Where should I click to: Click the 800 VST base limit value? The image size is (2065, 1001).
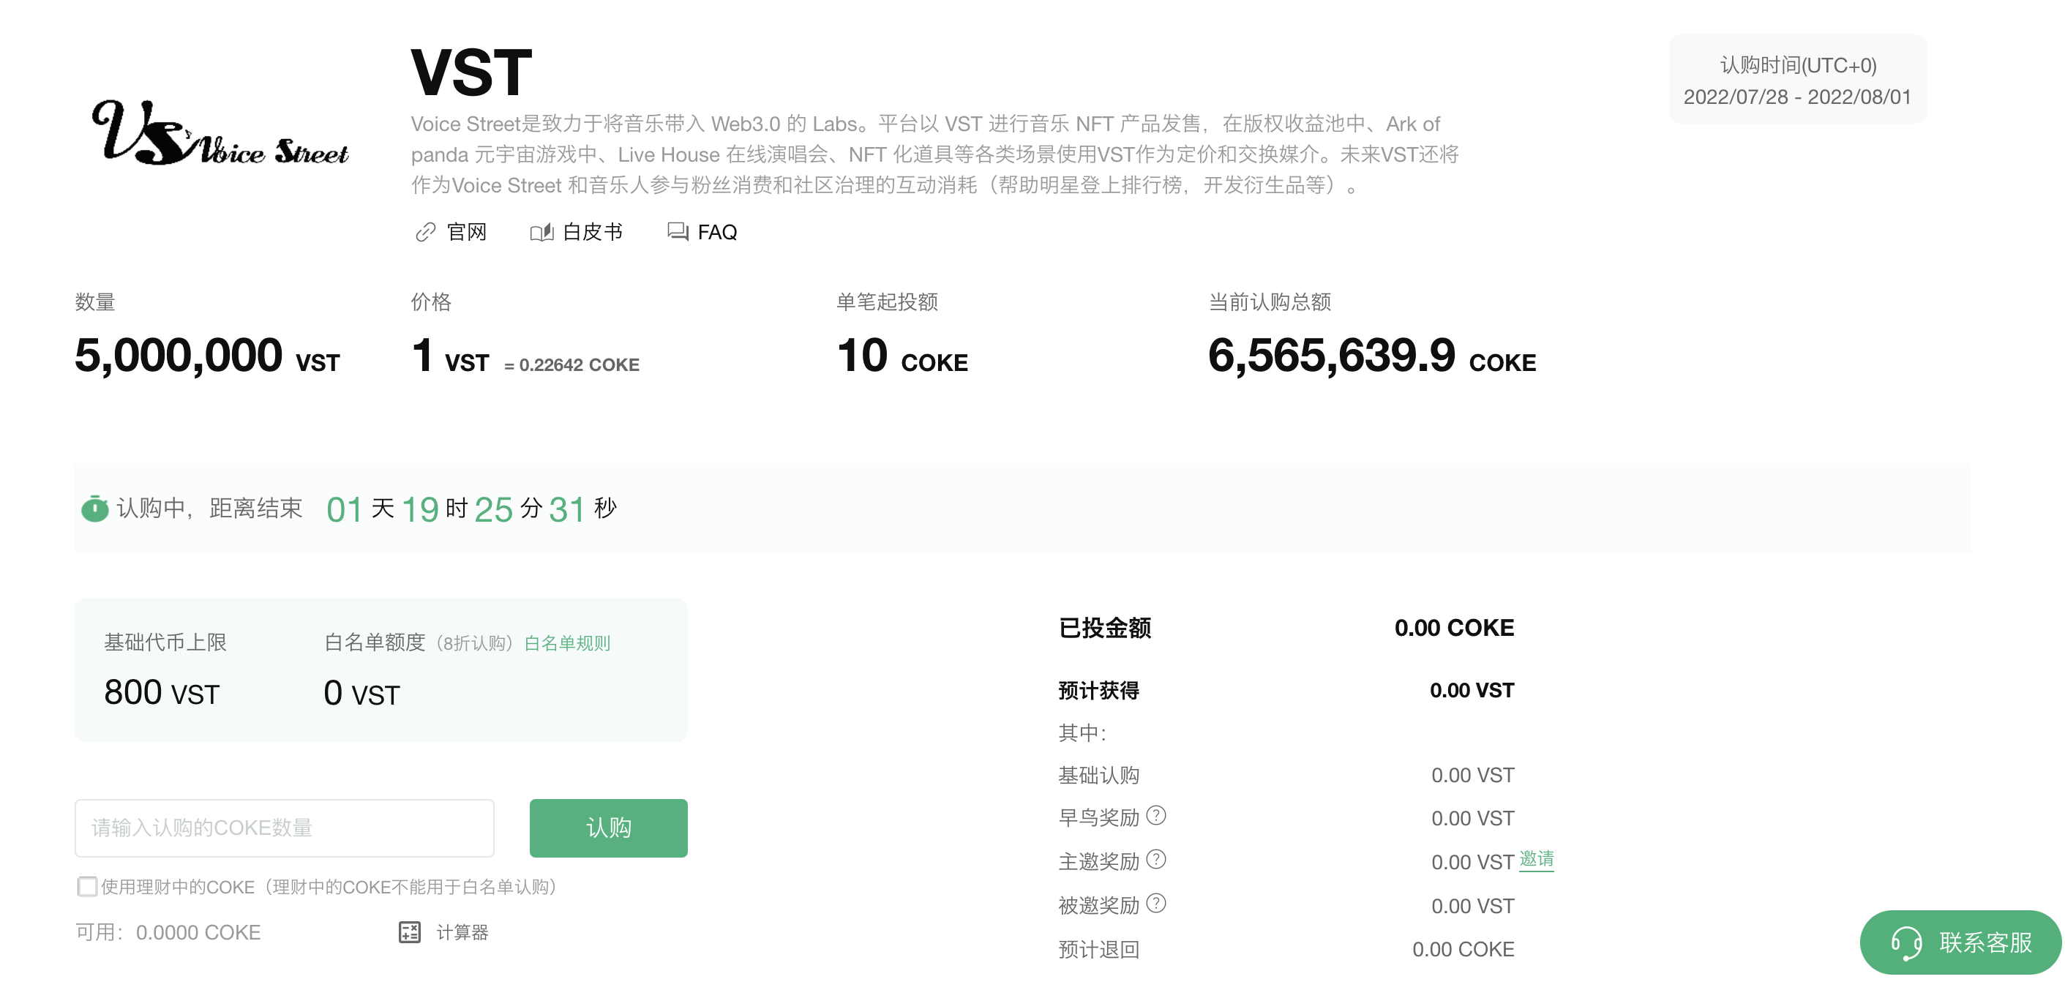coord(162,692)
